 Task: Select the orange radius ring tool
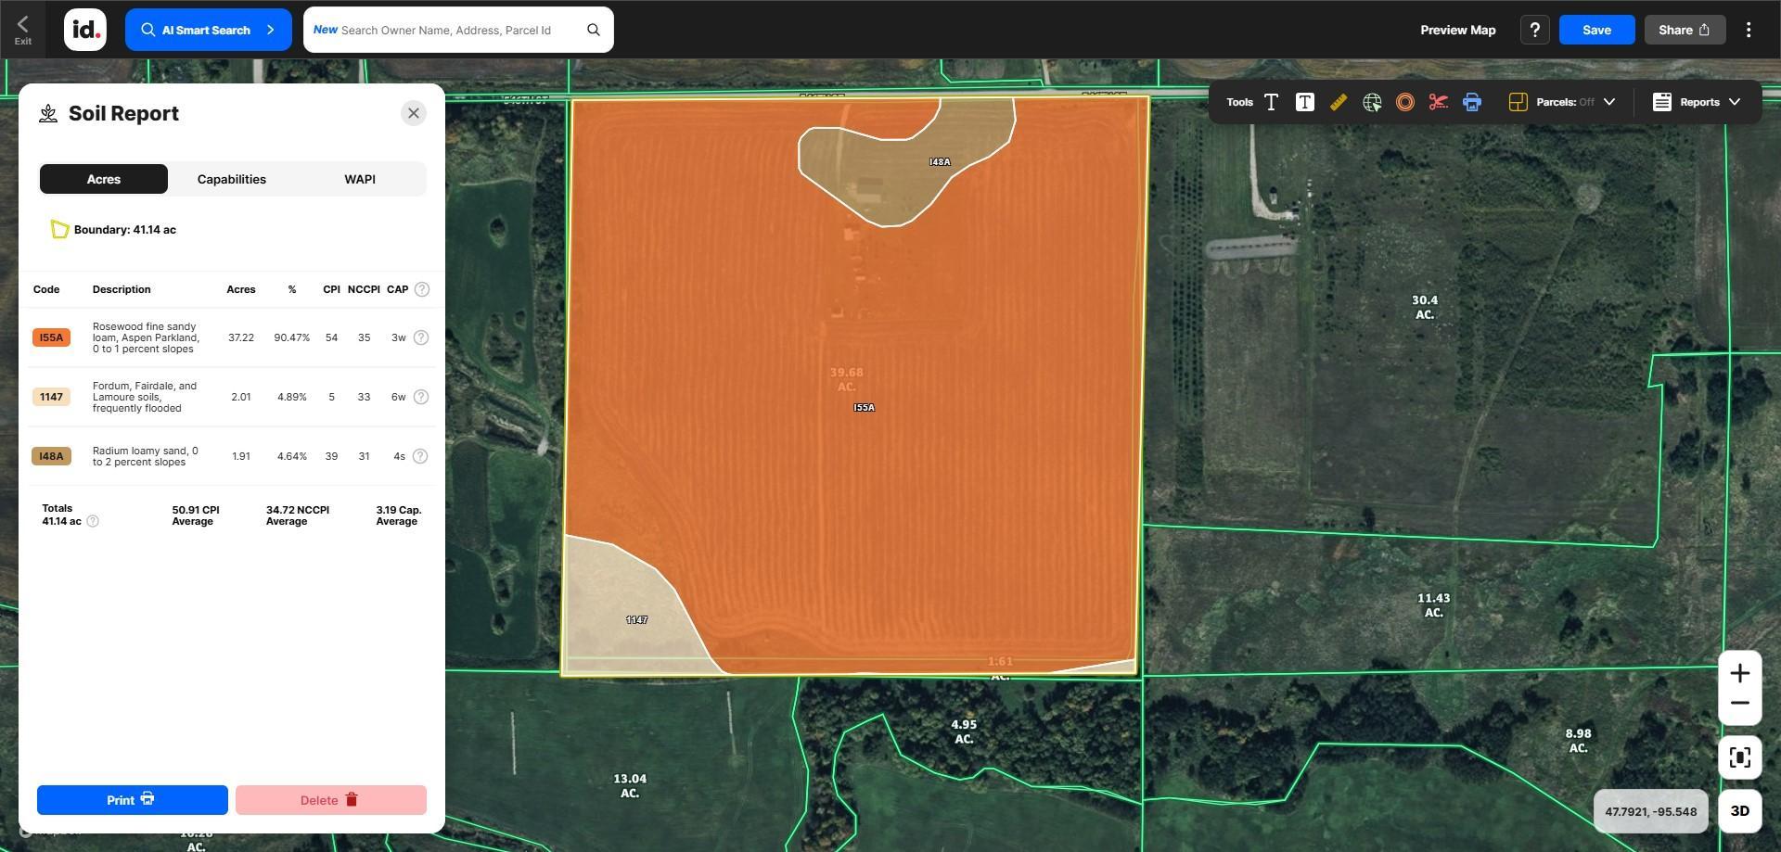point(1404,102)
